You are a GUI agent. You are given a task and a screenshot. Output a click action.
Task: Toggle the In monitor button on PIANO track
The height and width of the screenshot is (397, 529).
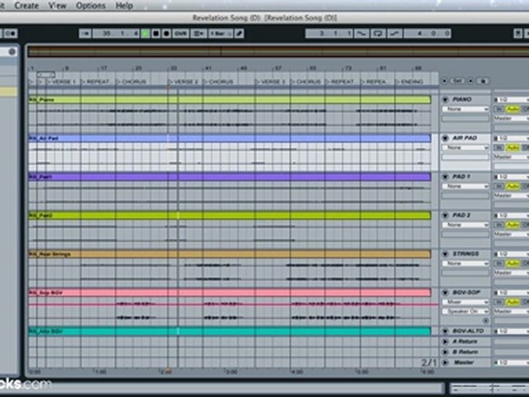499,109
